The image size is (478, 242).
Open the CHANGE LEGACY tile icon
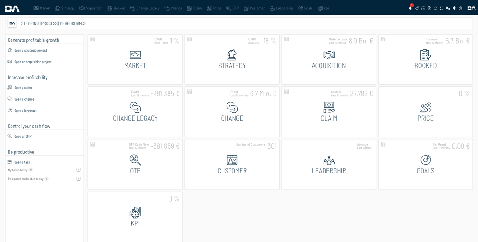coord(135,107)
